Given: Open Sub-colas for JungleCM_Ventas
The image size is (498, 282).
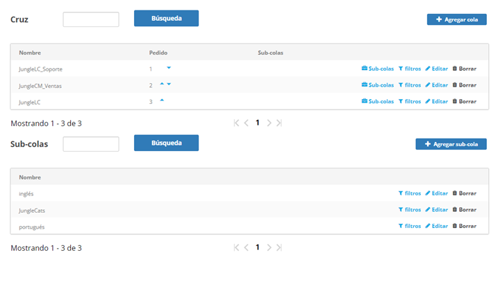Looking at the screenshot, I should pyautogui.click(x=378, y=85).
